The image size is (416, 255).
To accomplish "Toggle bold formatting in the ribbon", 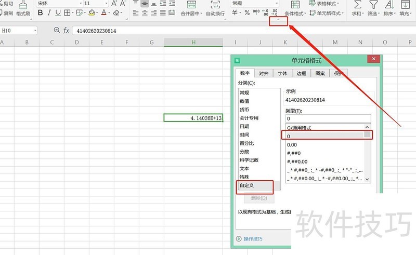I will [x=40, y=13].
